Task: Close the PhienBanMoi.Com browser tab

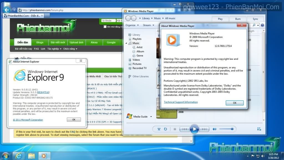Action: click(42, 16)
